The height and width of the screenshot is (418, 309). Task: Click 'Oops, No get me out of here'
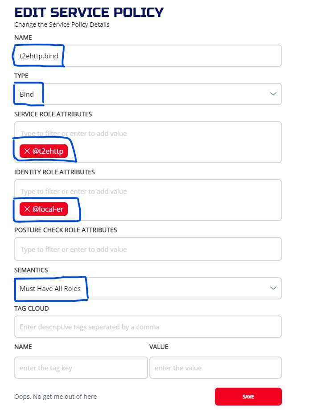[x=55, y=397]
